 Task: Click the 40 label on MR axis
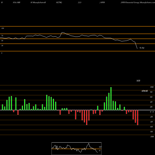point(151,102)
